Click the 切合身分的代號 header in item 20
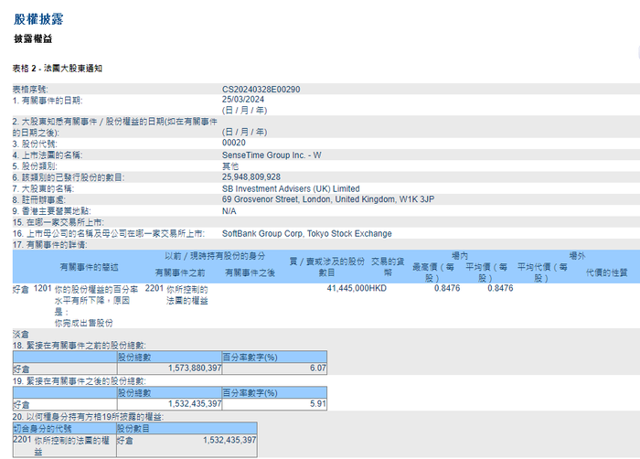The image size is (640, 459). pos(39,427)
